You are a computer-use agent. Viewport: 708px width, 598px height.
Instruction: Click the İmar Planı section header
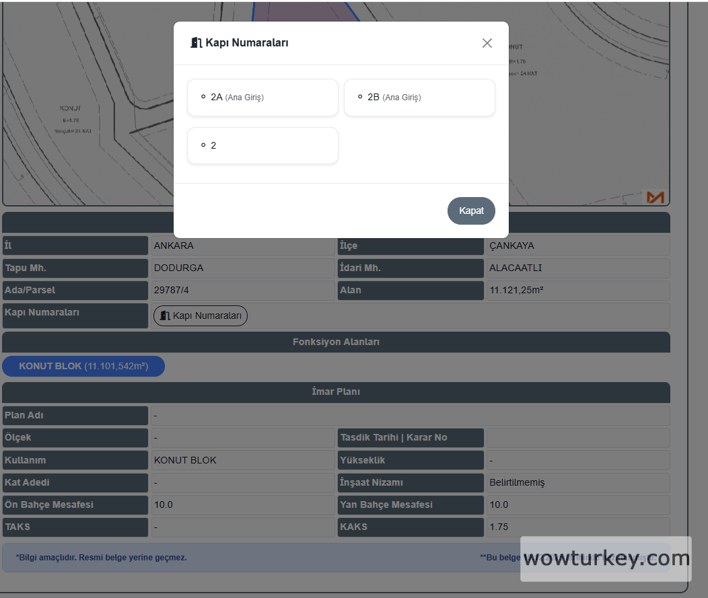336,392
